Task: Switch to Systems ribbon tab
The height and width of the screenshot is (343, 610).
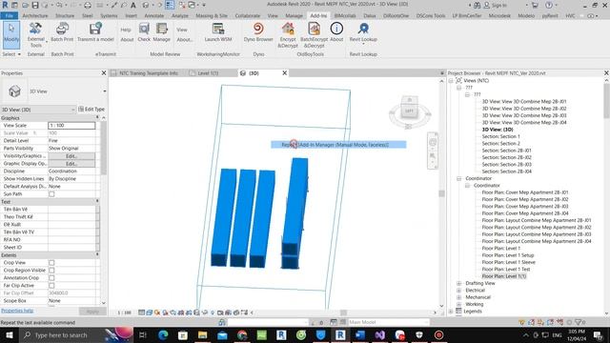Action: point(109,15)
